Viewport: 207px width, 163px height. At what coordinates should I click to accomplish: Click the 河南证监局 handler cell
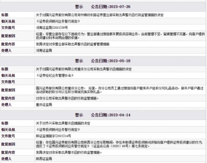click(44, 50)
